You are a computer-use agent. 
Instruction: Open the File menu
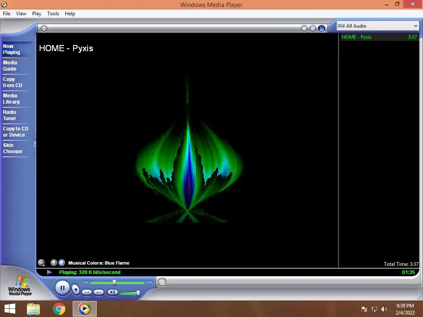point(7,14)
